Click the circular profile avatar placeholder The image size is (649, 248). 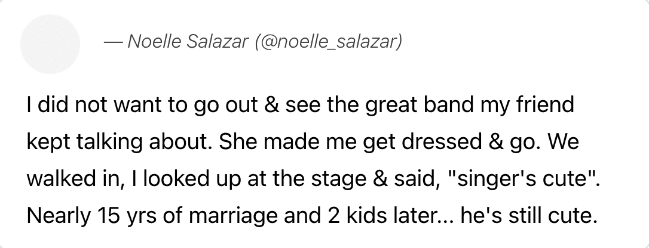pos(50,44)
